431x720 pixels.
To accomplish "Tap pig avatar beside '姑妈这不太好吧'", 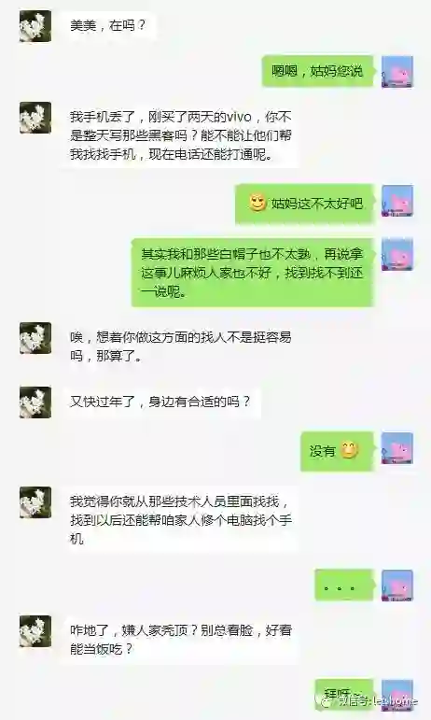I will click(x=397, y=201).
